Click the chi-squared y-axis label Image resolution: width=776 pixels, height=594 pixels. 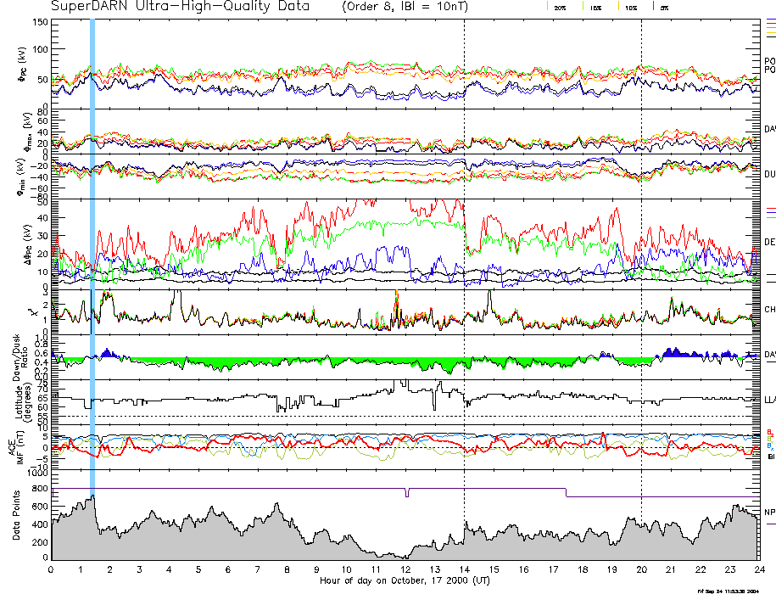click(x=33, y=312)
